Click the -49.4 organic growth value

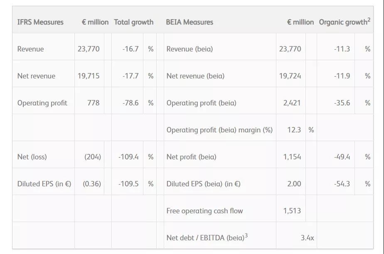click(342, 157)
